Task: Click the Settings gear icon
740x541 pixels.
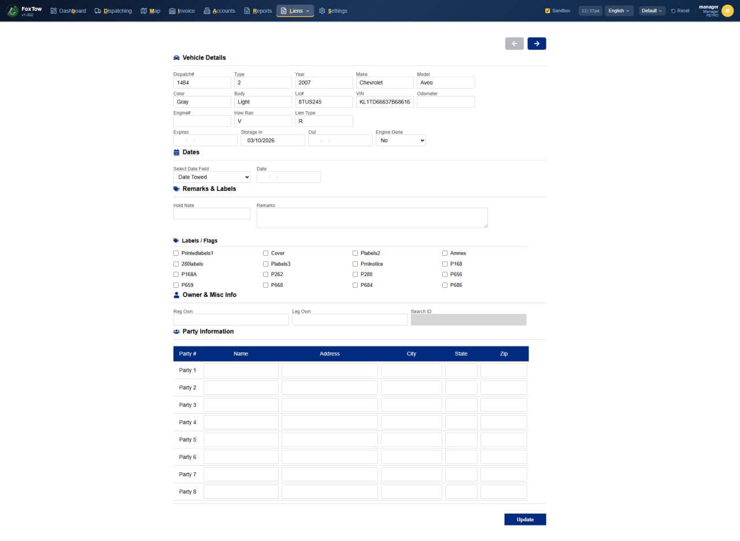Action: pos(323,10)
